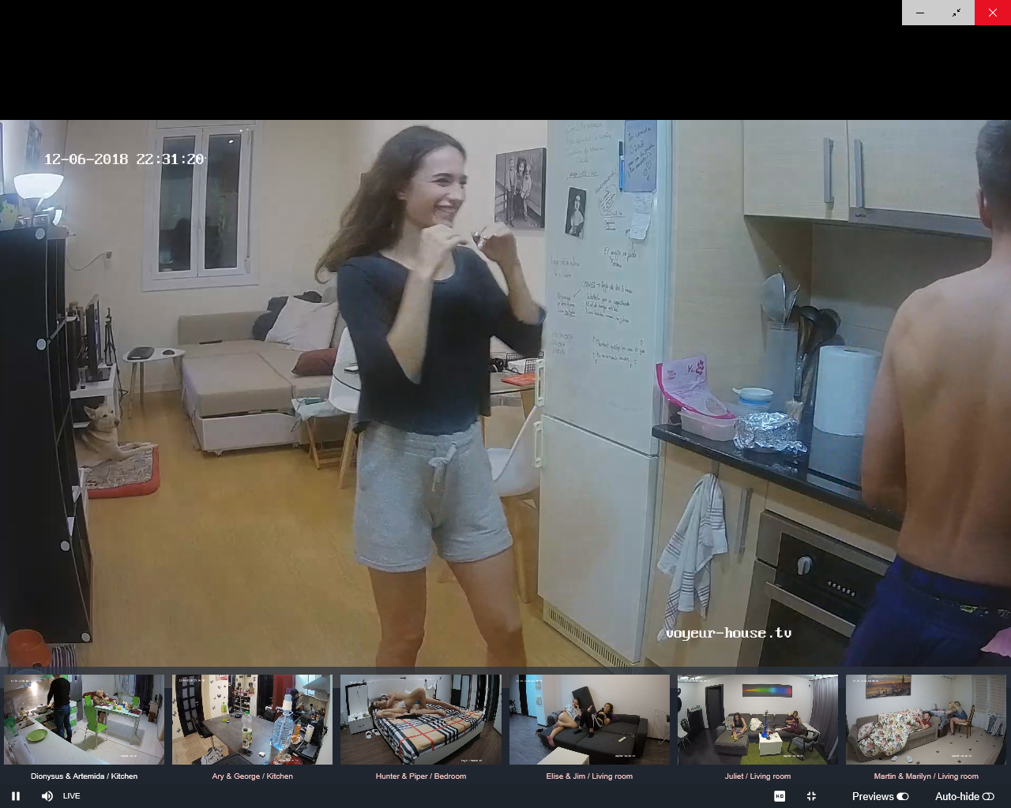Click the Dionysus & Artemida / Kitchen label
The image size is (1011, 808).
click(x=85, y=776)
